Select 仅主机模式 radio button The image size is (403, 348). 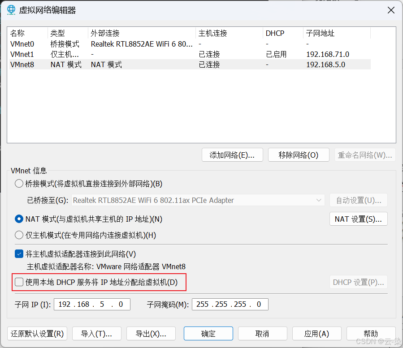[19, 235]
